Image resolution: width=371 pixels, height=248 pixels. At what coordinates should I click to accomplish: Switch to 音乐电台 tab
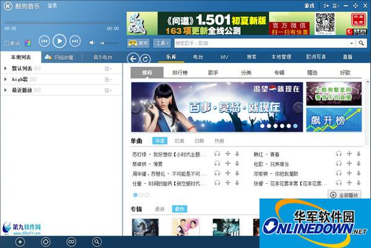pyautogui.click(x=103, y=57)
